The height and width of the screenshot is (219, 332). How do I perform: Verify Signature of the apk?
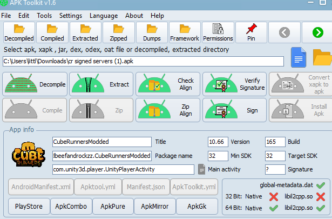tap(235, 84)
